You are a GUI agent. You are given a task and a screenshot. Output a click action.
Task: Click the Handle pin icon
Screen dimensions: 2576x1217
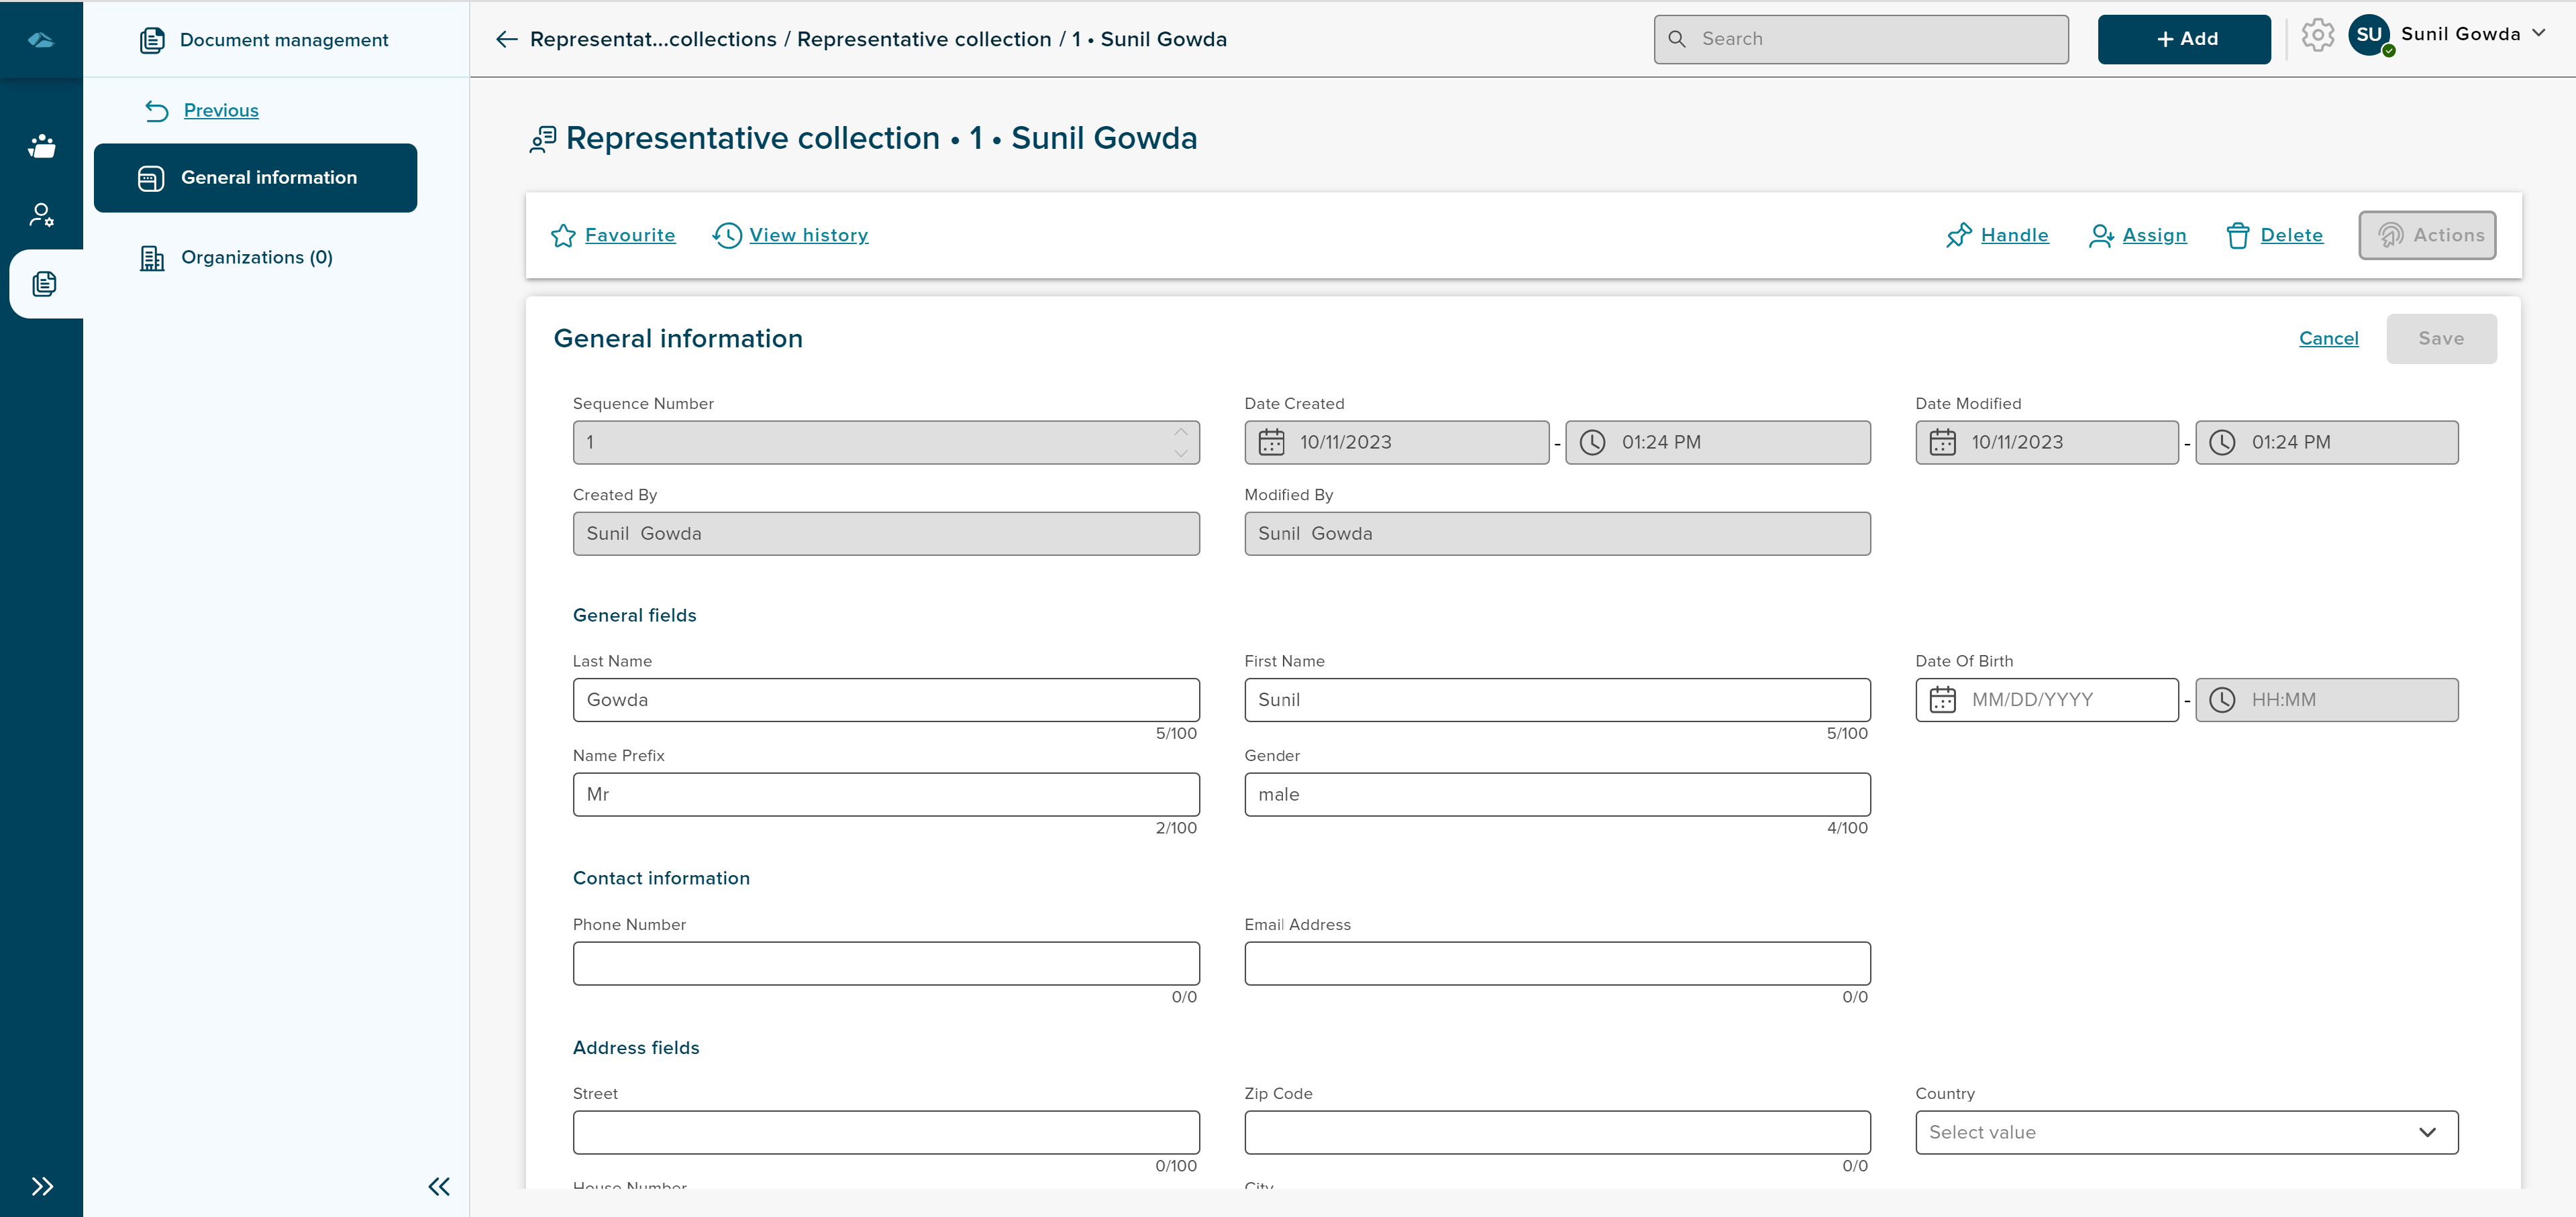point(1958,236)
